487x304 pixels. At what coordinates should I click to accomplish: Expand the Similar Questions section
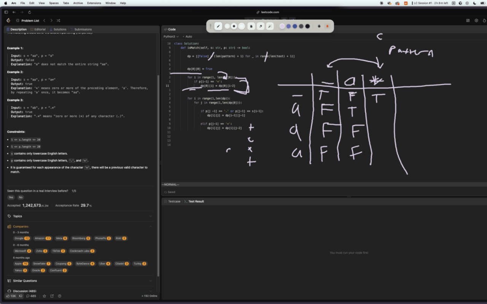80,281
